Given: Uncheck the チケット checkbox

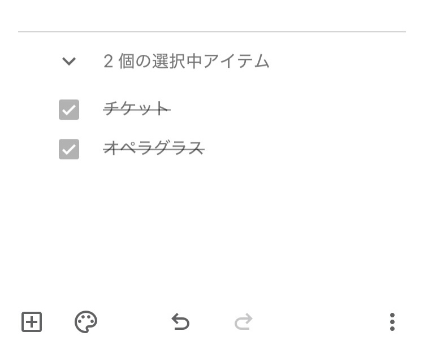Looking at the screenshot, I should 69,110.
